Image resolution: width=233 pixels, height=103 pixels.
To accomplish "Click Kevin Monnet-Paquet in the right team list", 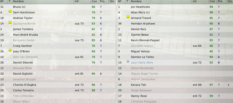I will tap(145, 40).
